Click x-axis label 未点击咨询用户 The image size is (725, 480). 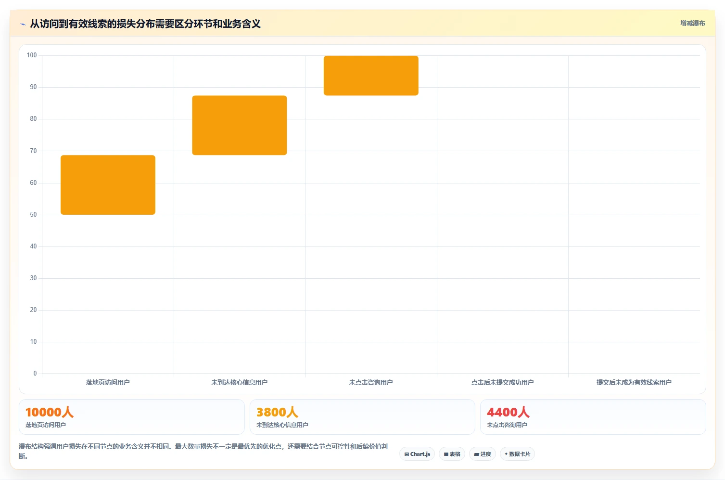coord(371,382)
